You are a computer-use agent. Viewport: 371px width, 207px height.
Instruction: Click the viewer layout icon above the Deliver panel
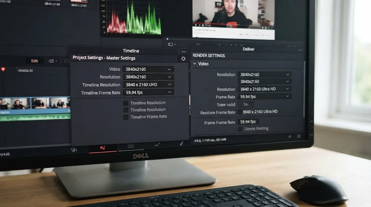point(170,45)
